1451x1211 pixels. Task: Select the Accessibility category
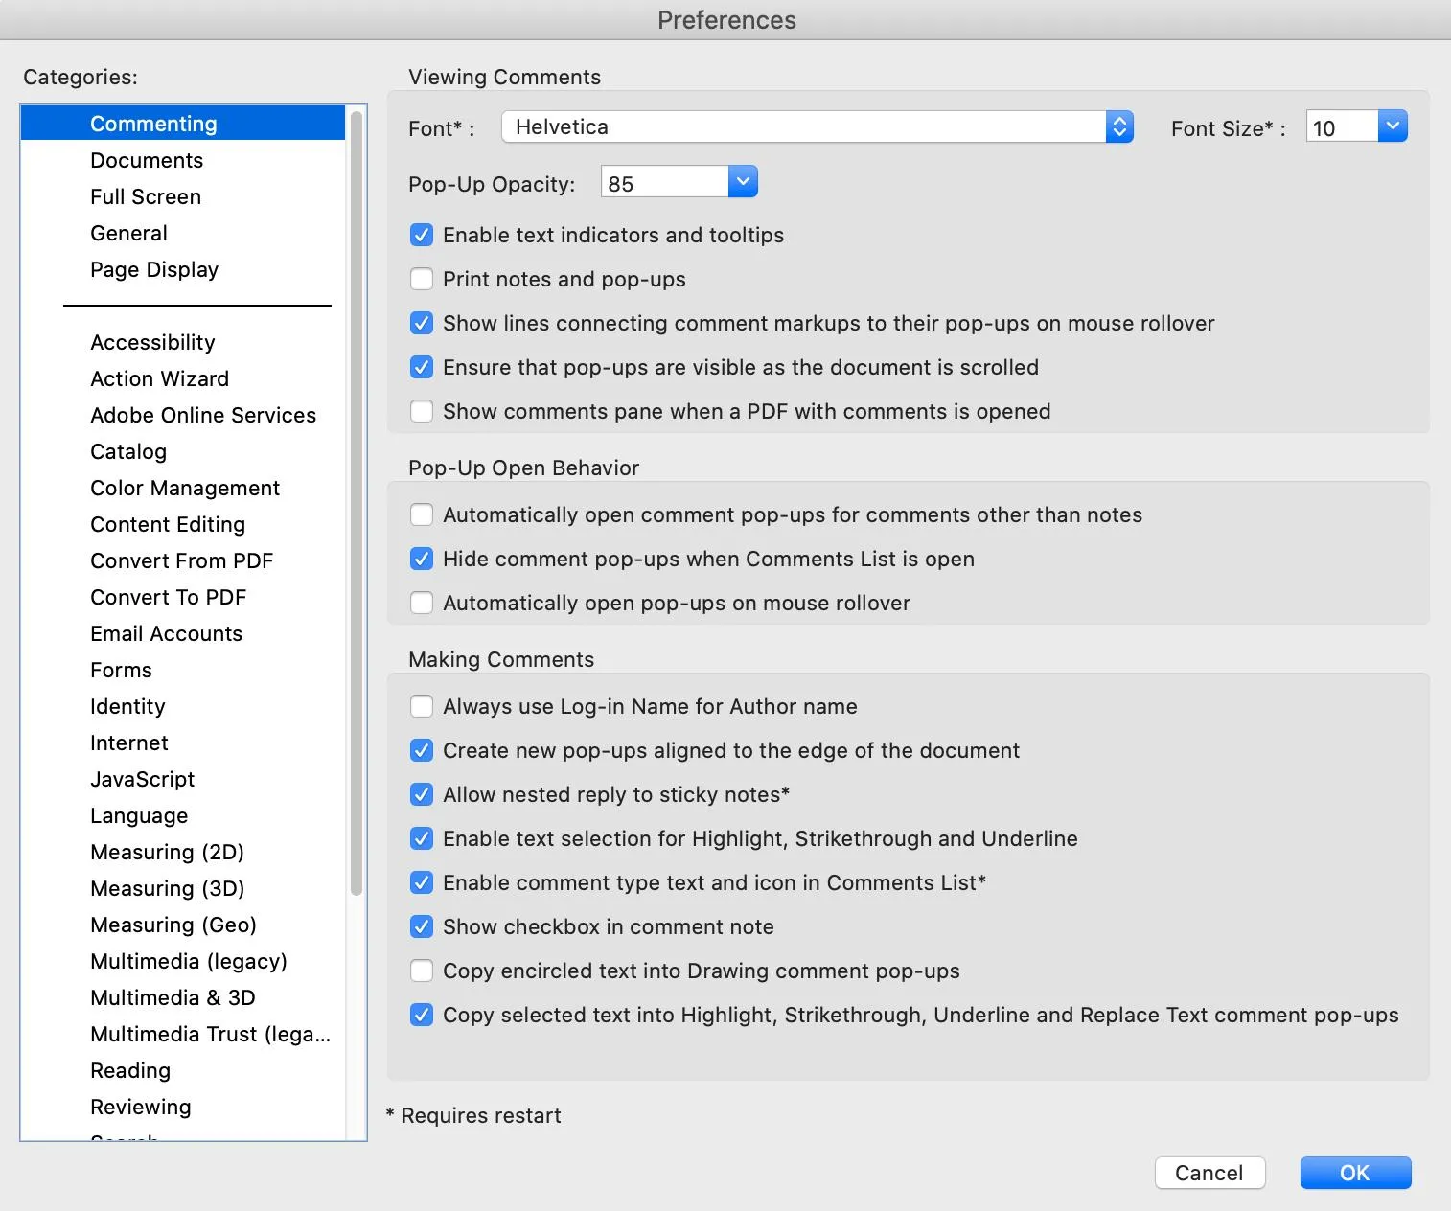pyautogui.click(x=151, y=342)
